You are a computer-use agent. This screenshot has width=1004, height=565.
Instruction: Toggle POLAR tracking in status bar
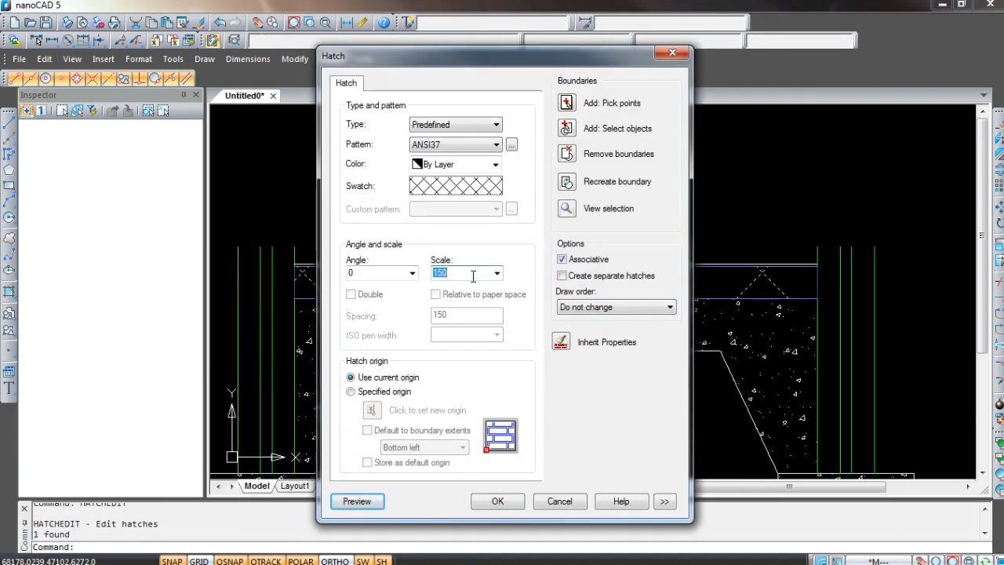(x=301, y=561)
